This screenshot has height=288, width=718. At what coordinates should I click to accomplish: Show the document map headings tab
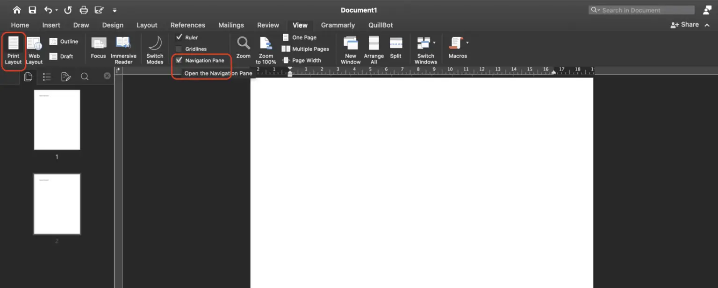click(x=47, y=77)
